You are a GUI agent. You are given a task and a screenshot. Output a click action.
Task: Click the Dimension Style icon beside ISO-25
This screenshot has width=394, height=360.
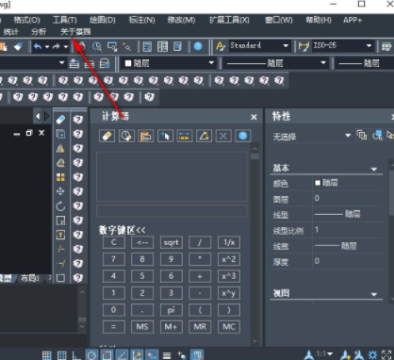pyautogui.click(x=304, y=47)
